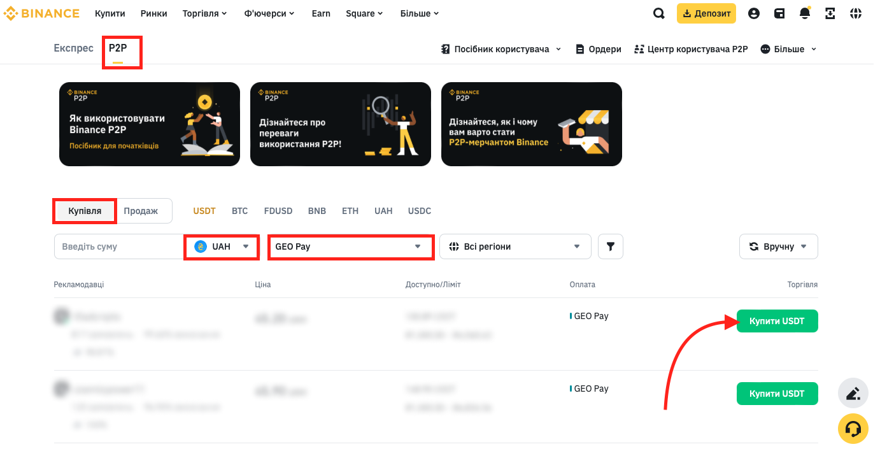The height and width of the screenshot is (449, 880).
Task: Open the notifications bell
Action: point(805,13)
